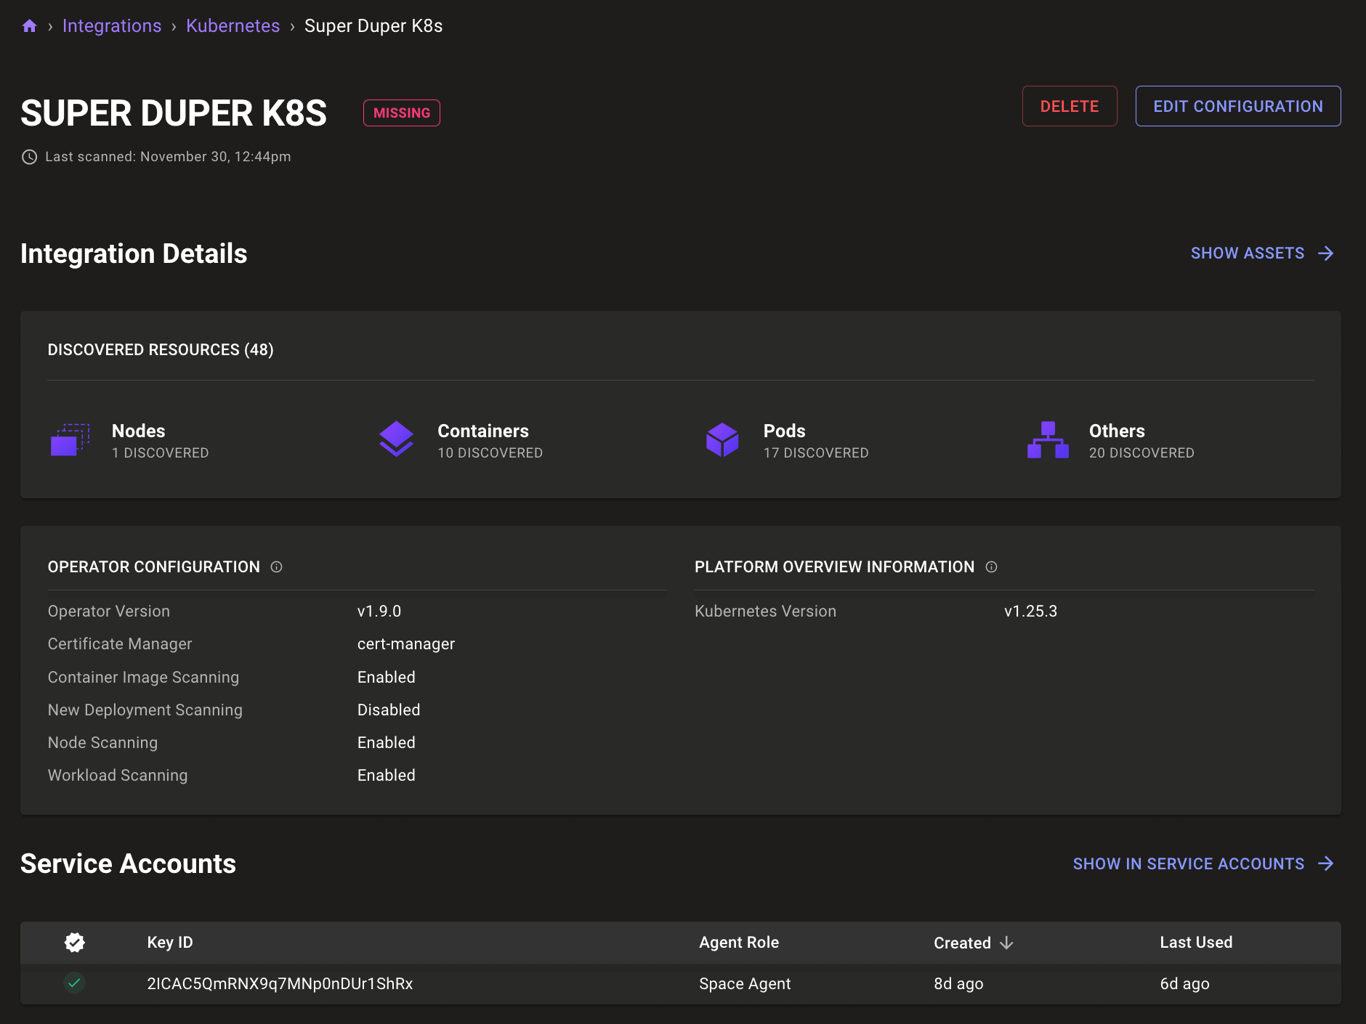Open the Kubernetes breadcrumb link
Screen dimensions: 1366x1024
point(233,25)
